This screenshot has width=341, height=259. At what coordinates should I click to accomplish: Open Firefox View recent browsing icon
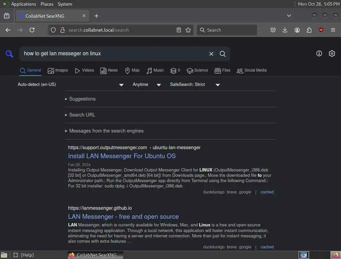pos(7,16)
